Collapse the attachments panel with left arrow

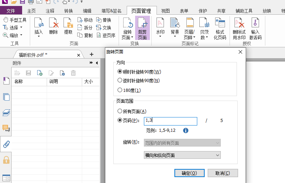pyautogui.click(x=97, y=63)
